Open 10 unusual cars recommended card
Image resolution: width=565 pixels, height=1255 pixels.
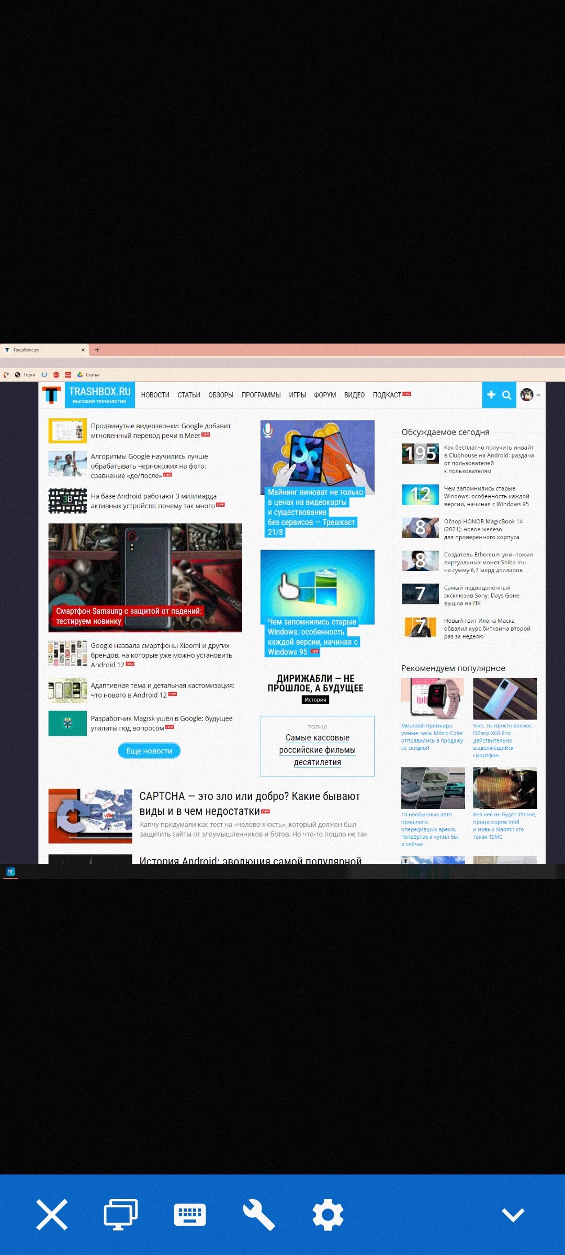coord(433,807)
